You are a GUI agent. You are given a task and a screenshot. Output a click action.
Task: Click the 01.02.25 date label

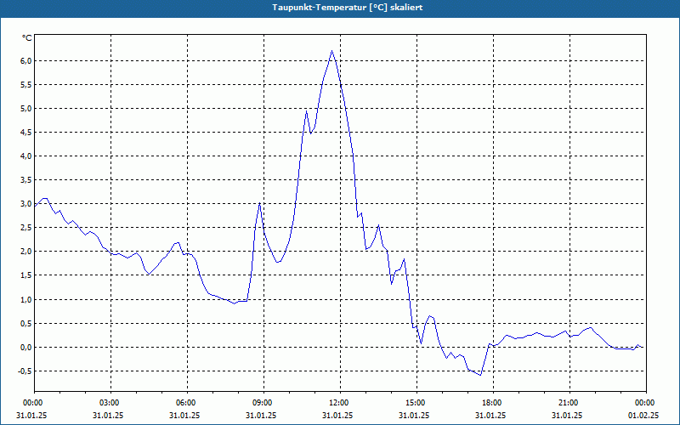[x=643, y=415]
